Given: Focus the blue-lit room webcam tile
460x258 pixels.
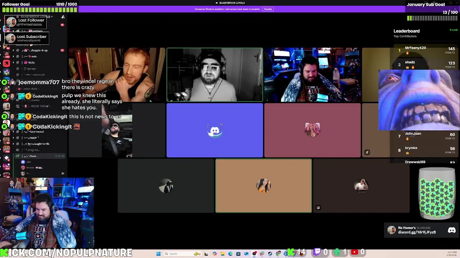Looking at the screenshot, I should click(x=312, y=75).
